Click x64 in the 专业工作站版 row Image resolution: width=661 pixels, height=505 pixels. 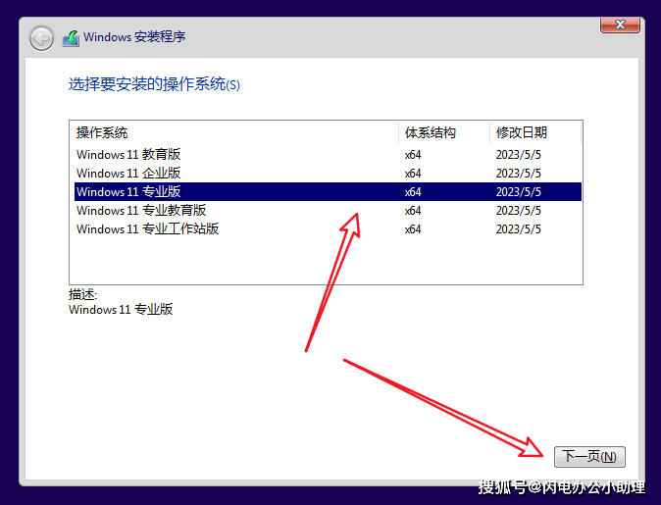(413, 229)
